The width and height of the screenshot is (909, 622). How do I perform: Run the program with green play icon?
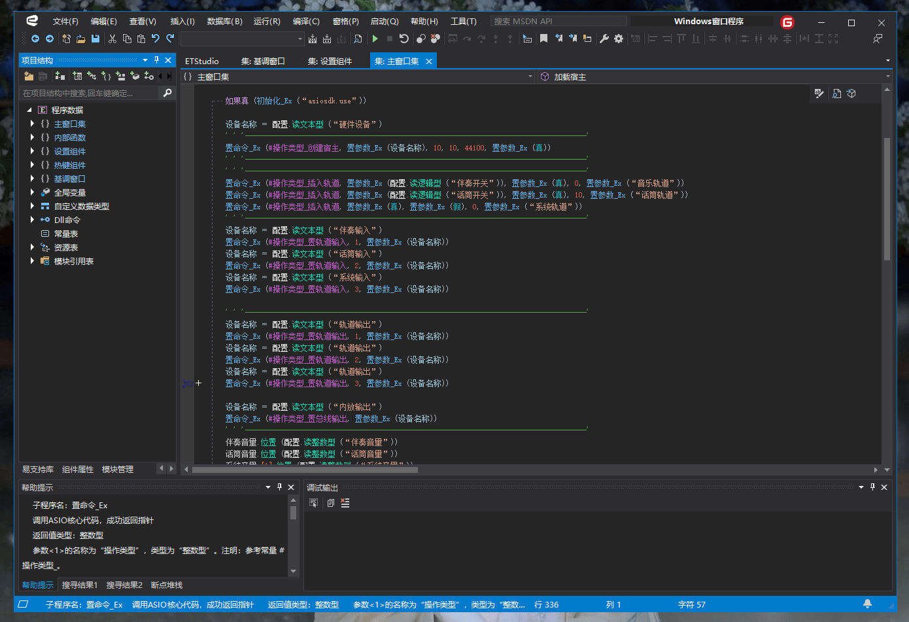point(375,39)
